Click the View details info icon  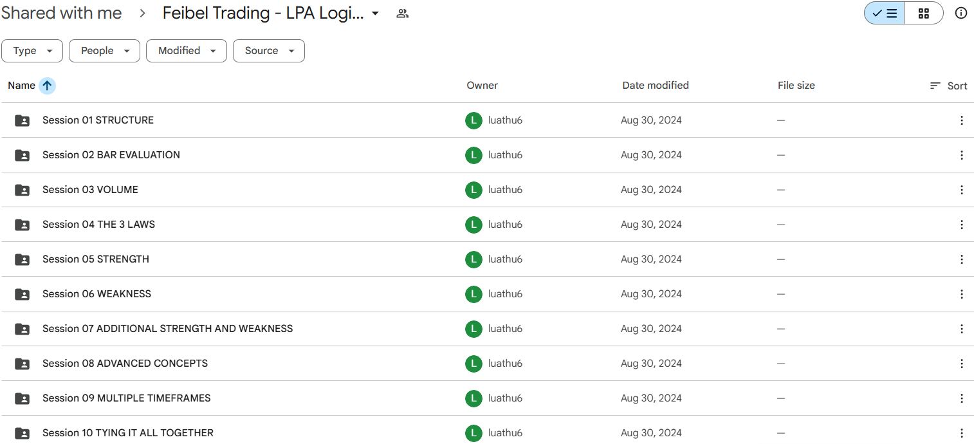tap(960, 13)
